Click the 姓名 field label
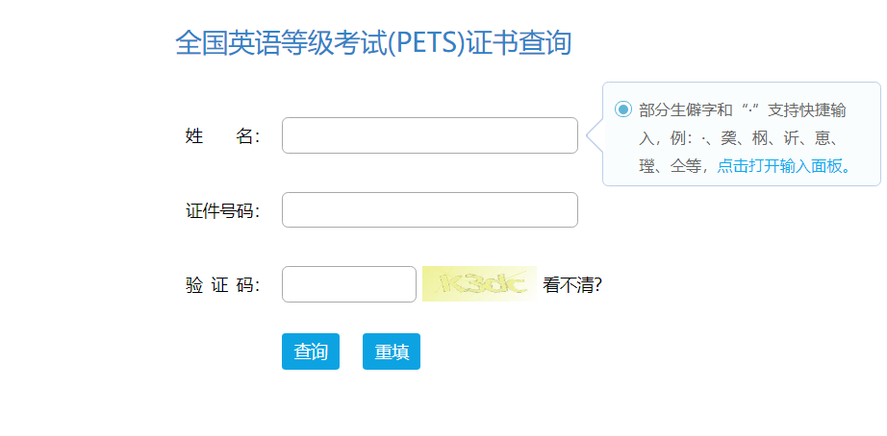Viewport: 887px width, 436px height. (222, 136)
